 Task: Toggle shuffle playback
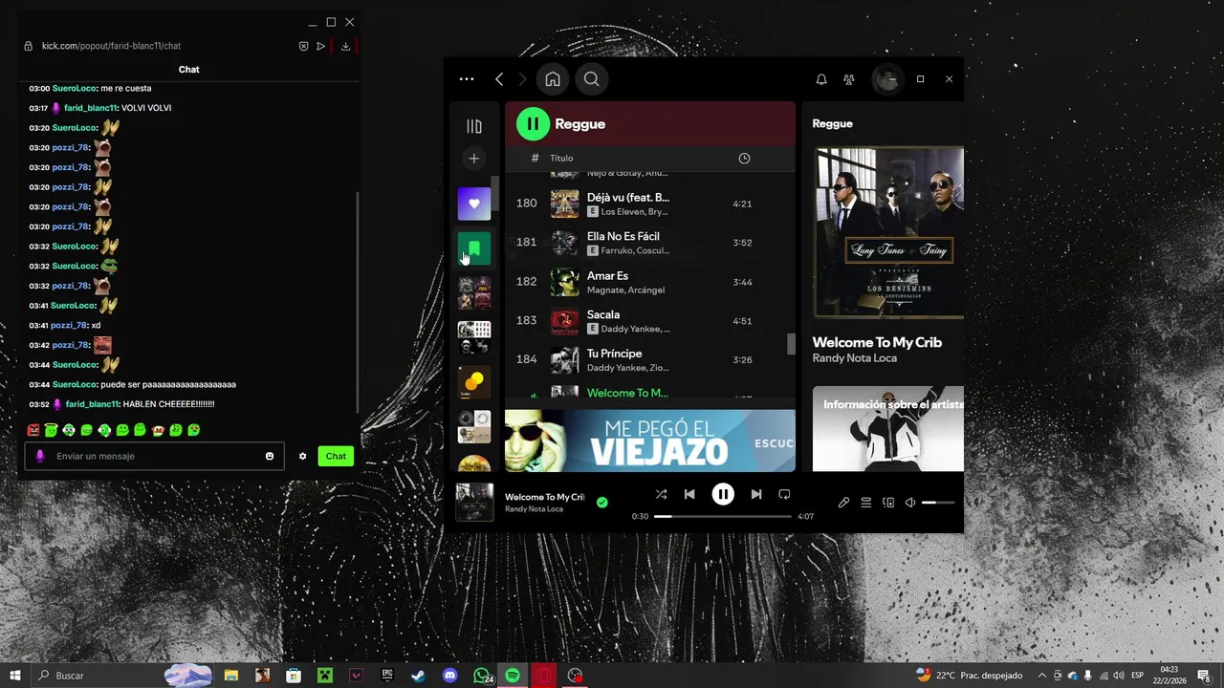click(x=661, y=494)
